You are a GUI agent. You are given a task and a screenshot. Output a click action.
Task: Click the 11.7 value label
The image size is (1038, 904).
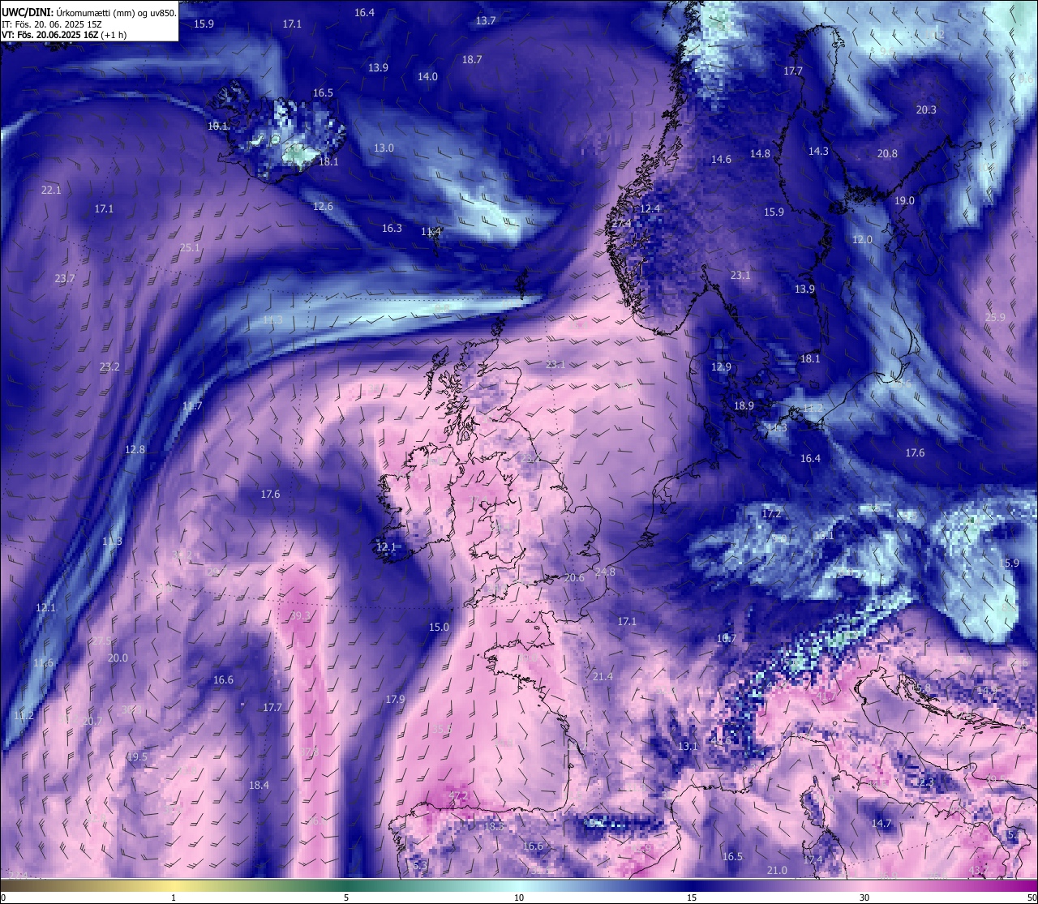192,406
